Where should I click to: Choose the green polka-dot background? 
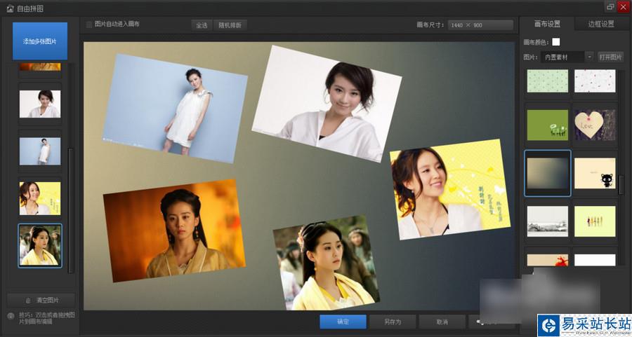coord(547,81)
